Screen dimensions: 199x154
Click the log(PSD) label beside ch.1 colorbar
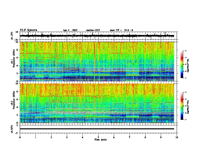tap(188, 66)
